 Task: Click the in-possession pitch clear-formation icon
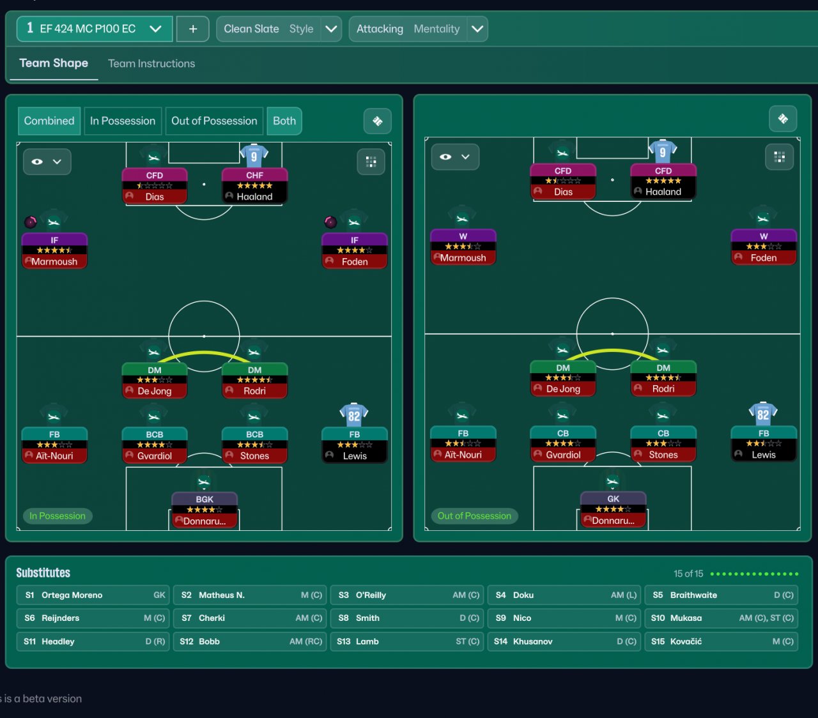tap(377, 121)
